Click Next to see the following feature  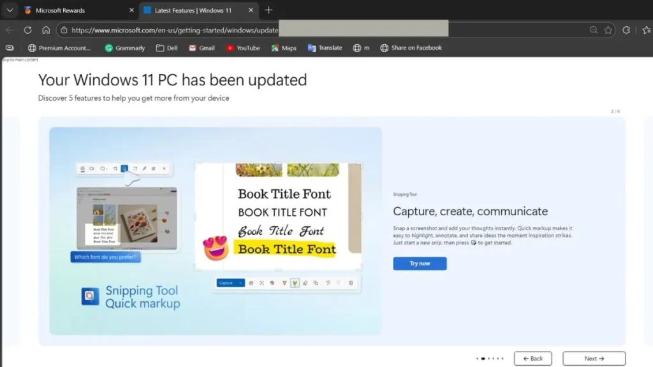coord(593,357)
